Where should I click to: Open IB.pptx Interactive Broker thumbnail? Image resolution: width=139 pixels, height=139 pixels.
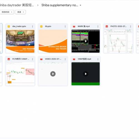53,41
